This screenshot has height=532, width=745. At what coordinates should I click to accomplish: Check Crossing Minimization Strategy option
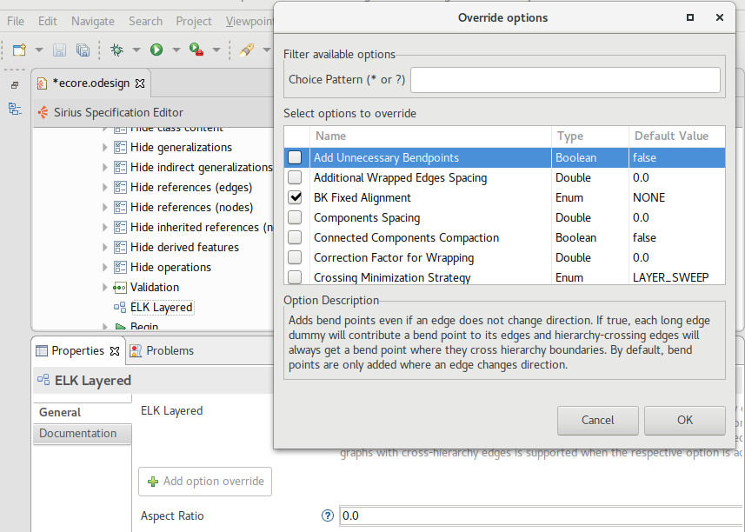[295, 277]
